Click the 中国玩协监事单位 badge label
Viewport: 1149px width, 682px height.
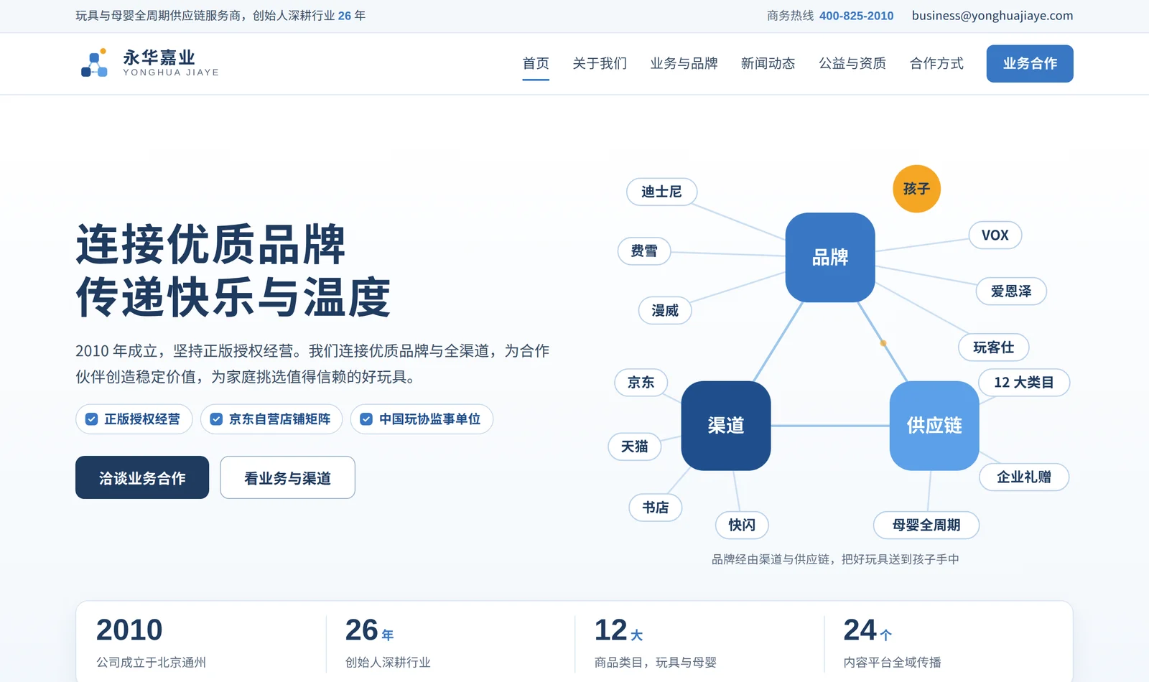tap(430, 419)
